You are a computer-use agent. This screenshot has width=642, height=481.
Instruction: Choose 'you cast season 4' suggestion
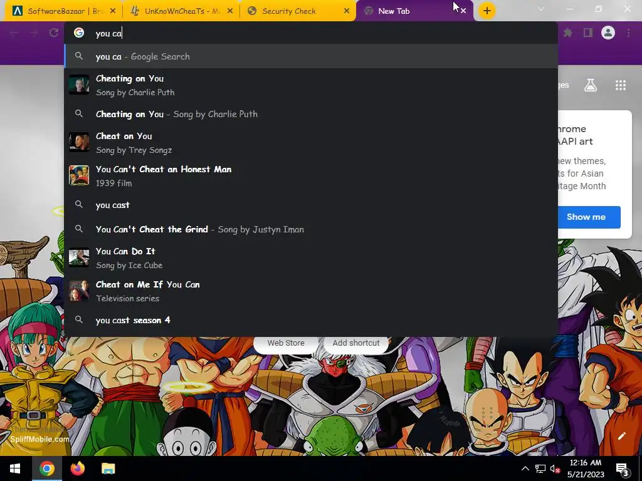pos(311,320)
